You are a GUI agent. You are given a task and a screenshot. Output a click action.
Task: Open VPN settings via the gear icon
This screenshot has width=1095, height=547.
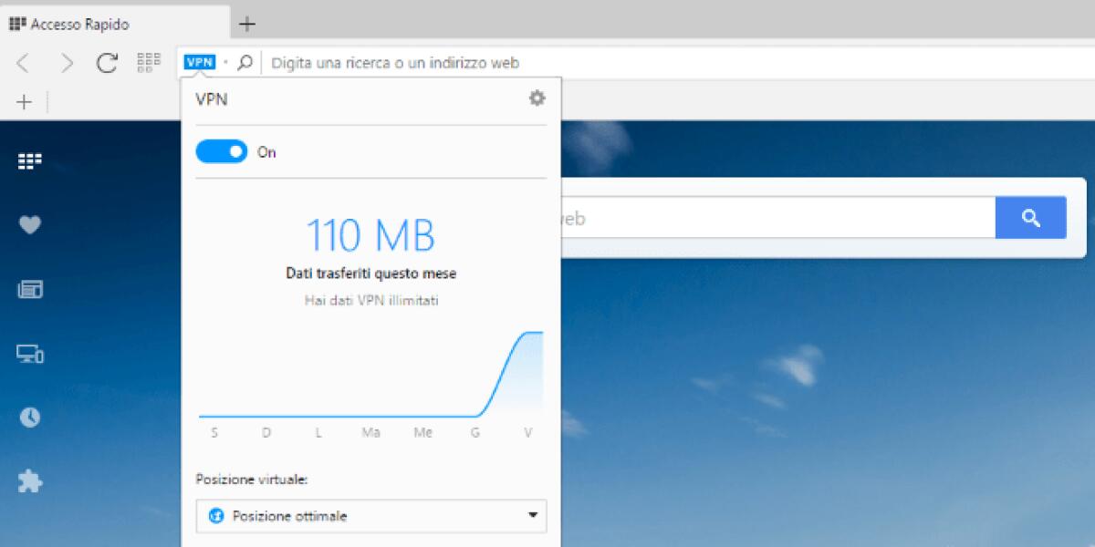tap(537, 98)
